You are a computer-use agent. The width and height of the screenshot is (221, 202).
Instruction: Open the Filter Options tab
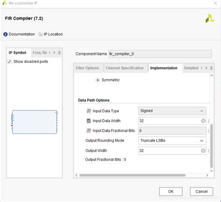pos(87,68)
